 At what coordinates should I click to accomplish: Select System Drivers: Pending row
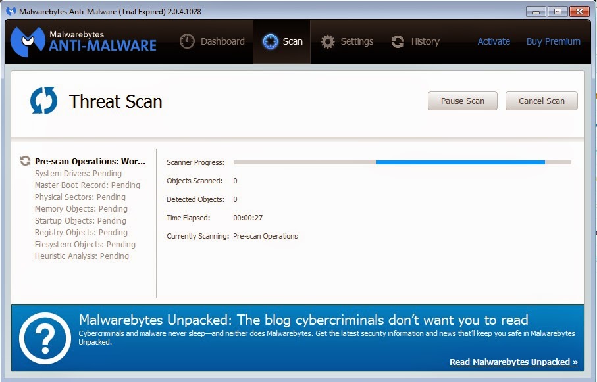point(78,173)
